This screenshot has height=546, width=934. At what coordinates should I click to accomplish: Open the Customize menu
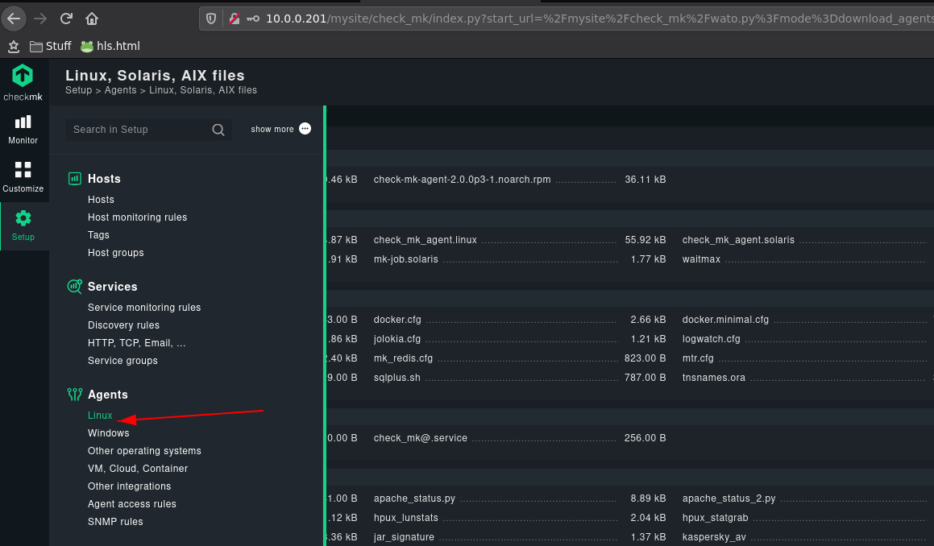(23, 177)
